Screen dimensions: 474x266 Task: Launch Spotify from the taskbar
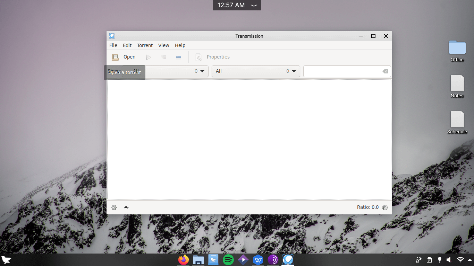[228, 260]
